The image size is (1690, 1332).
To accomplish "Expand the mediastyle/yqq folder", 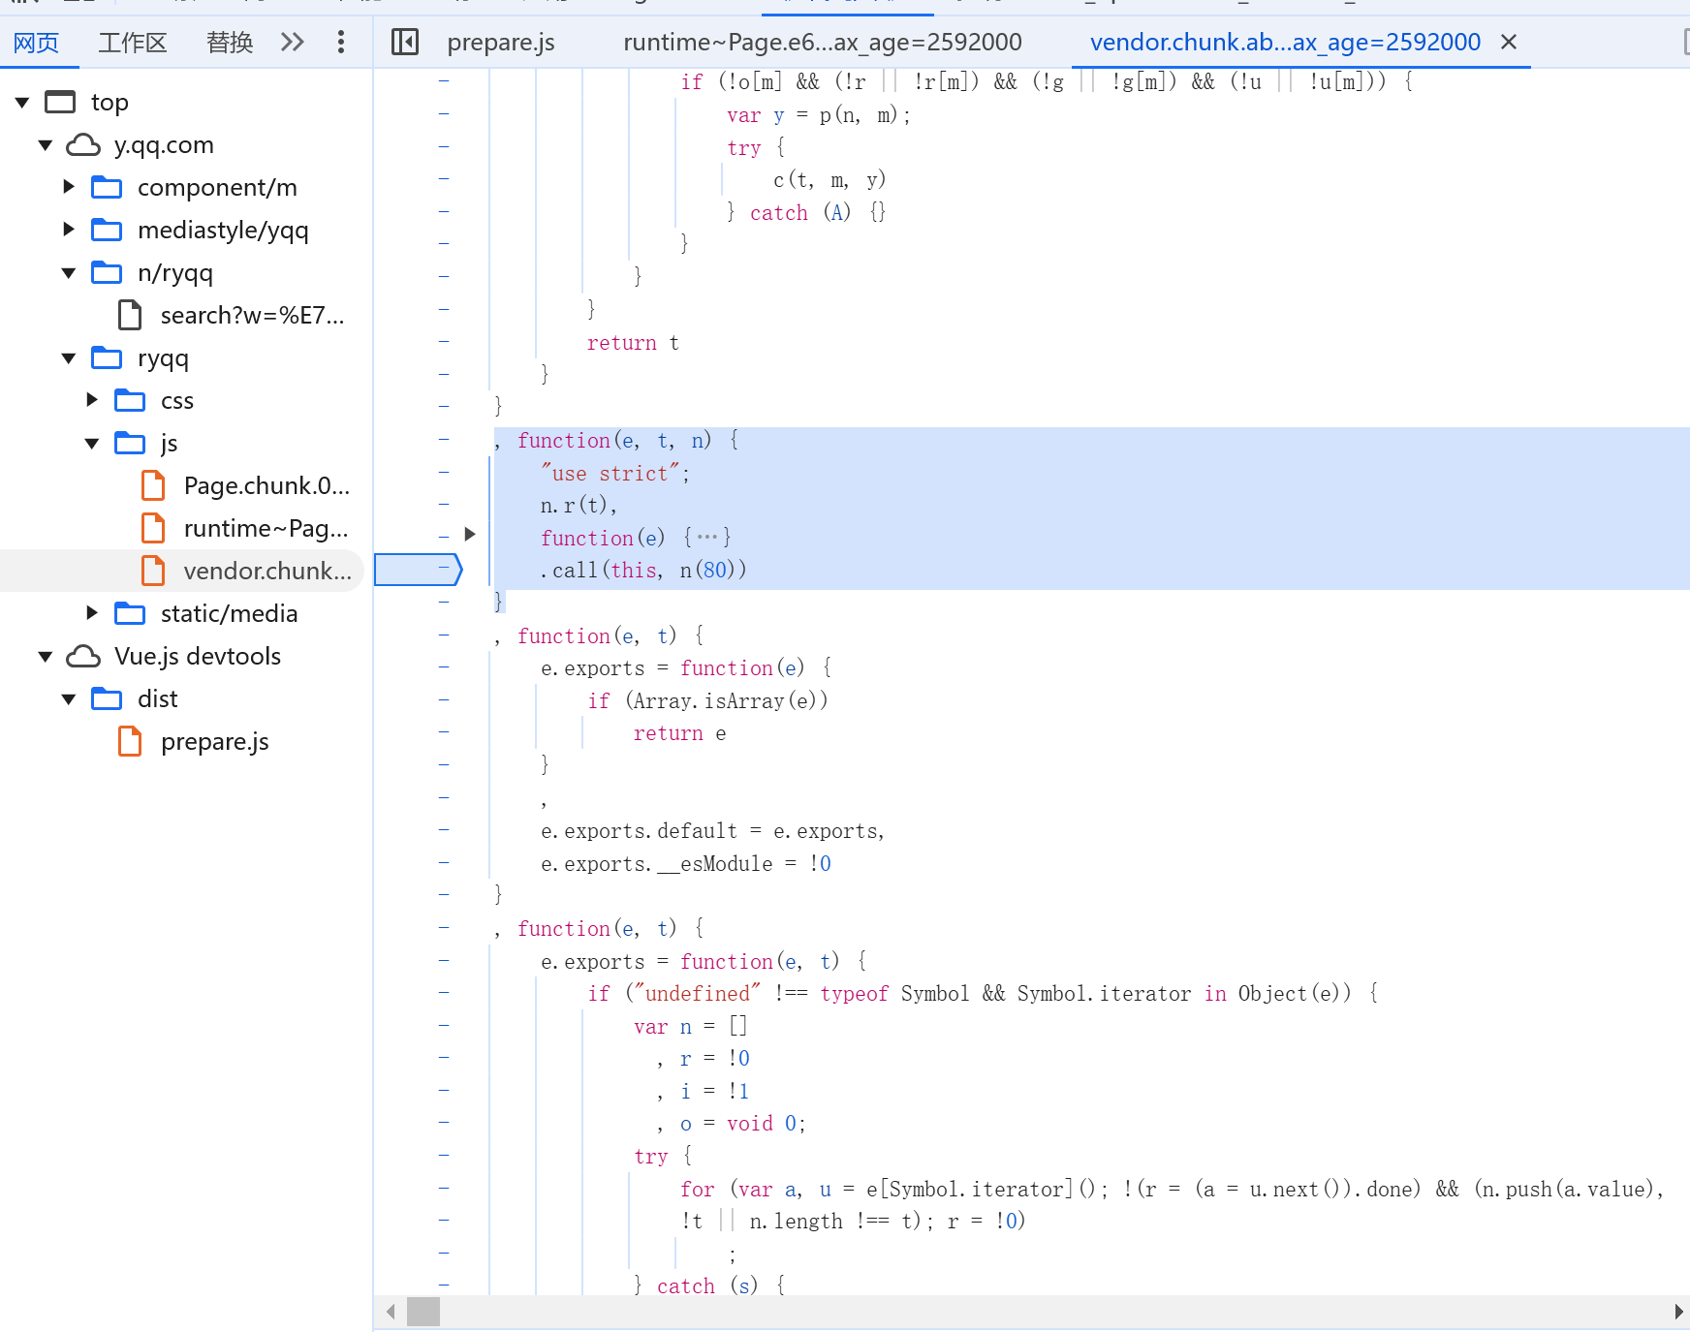I will [x=69, y=230].
